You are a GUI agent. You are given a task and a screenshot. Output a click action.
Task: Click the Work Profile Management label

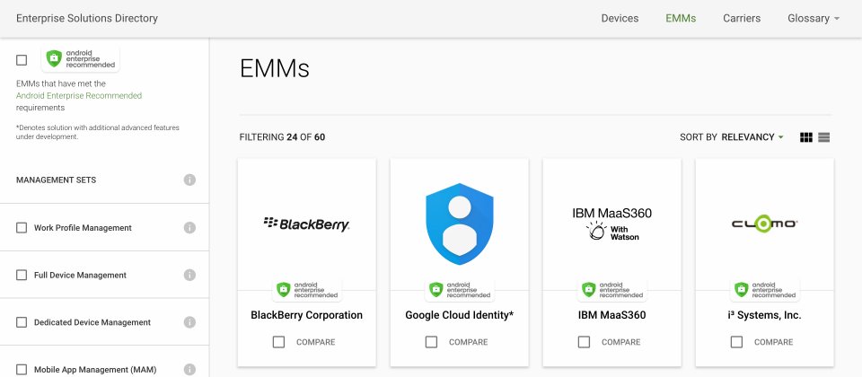(x=83, y=227)
